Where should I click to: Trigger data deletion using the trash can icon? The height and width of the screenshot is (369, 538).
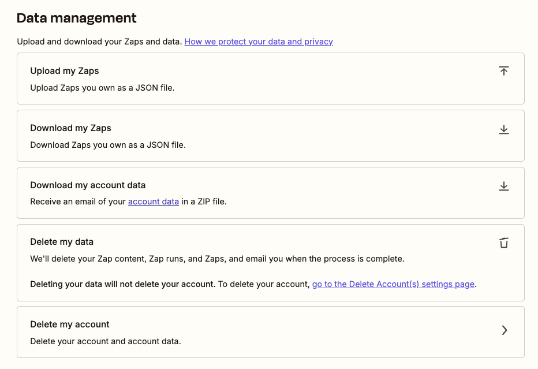[503, 243]
